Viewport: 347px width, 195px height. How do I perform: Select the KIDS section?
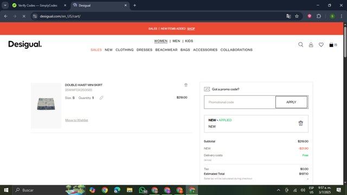(x=189, y=41)
